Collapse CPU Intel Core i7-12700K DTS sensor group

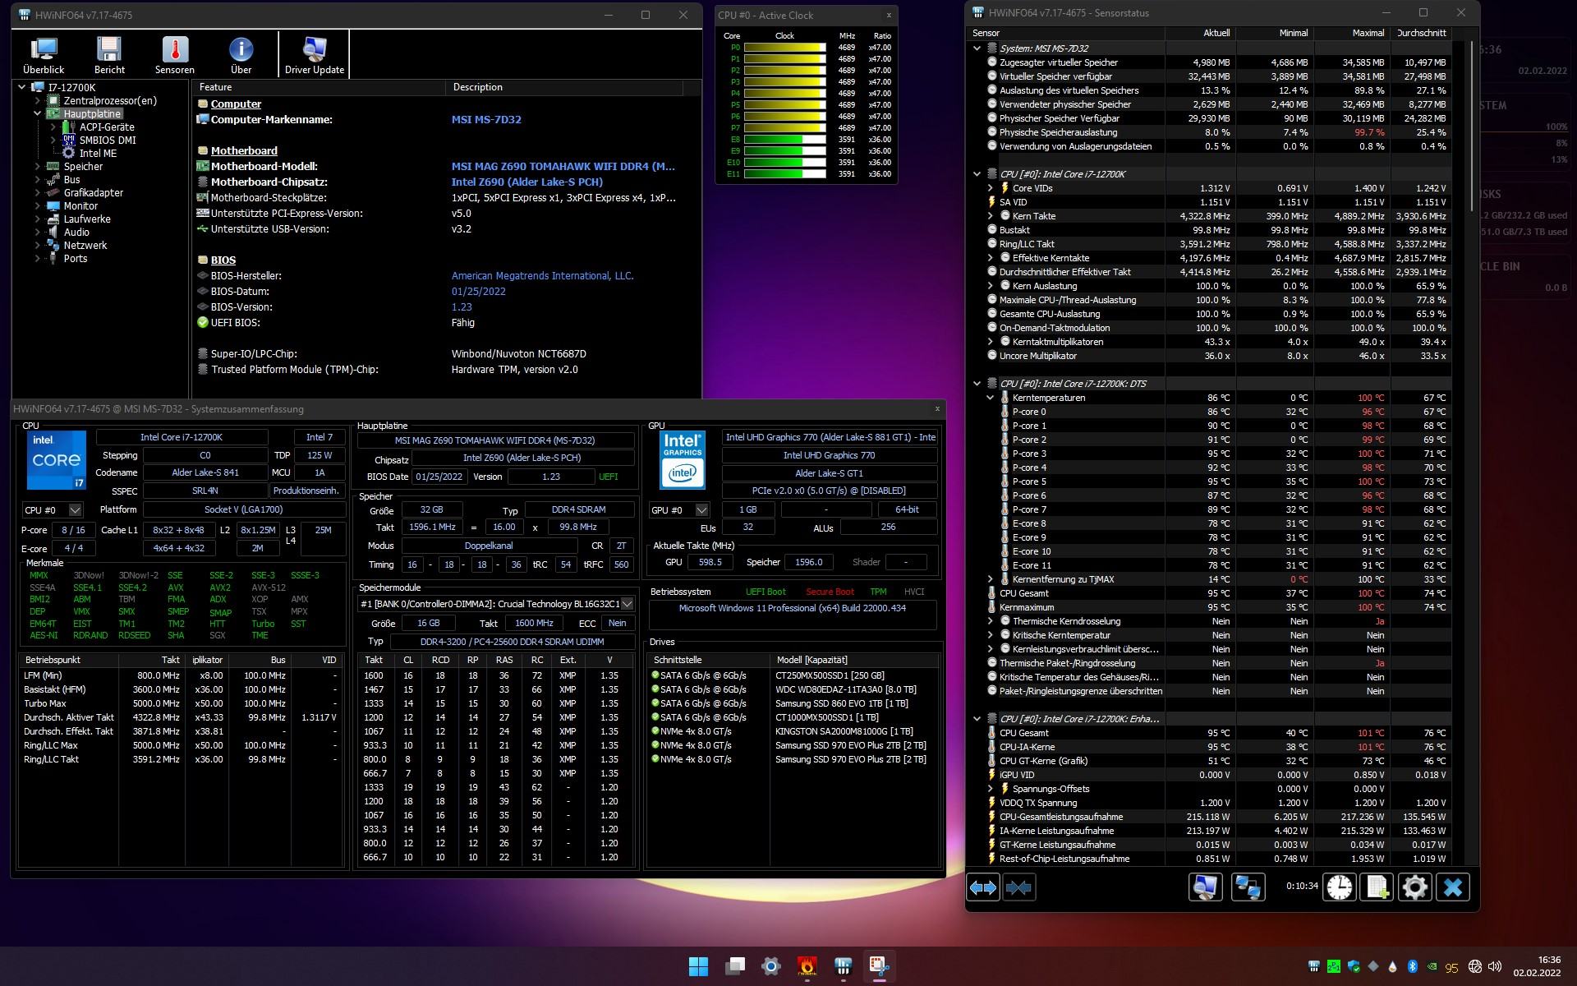tap(977, 384)
